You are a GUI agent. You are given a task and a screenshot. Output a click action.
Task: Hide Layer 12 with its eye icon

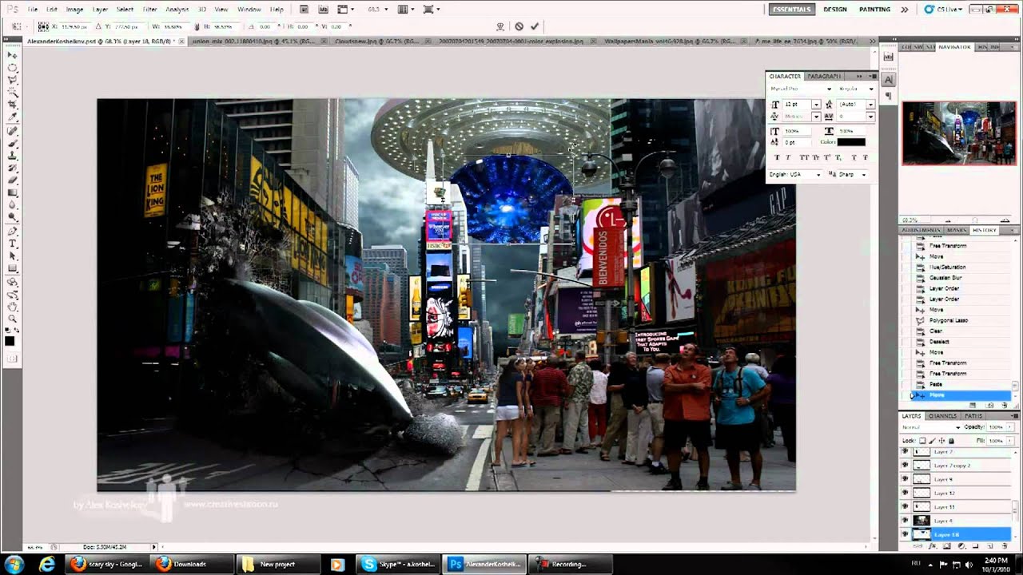pos(906,493)
